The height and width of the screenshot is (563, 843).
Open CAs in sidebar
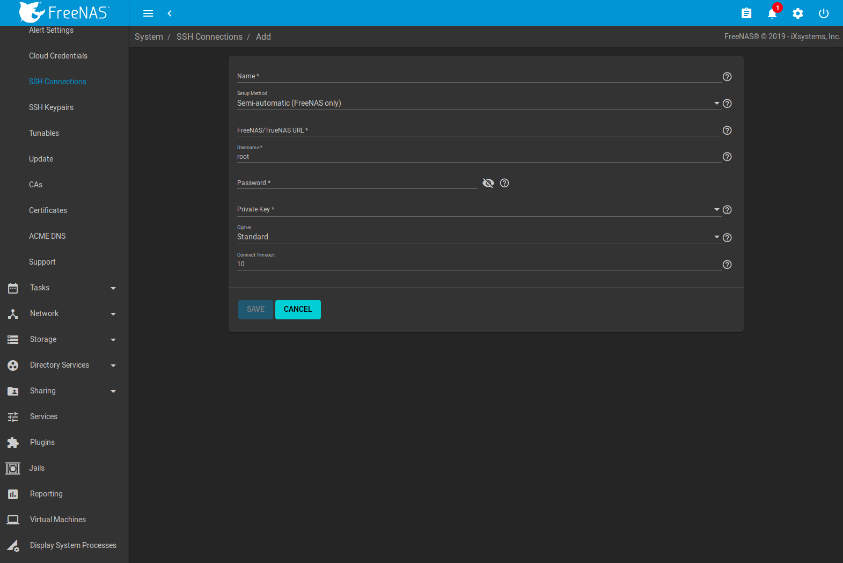click(35, 185)
